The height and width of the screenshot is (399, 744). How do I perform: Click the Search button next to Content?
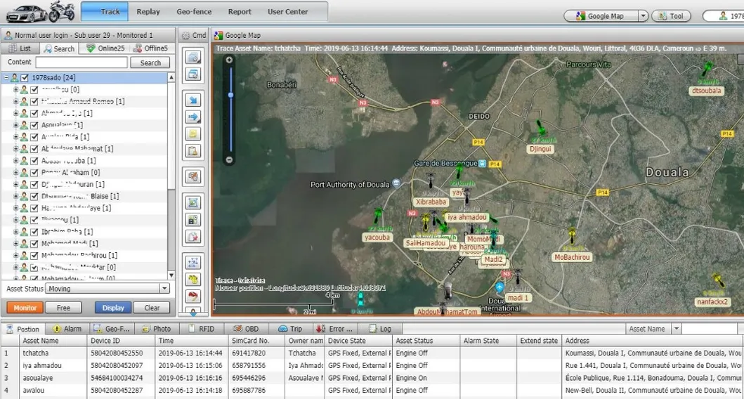(150, 63)
